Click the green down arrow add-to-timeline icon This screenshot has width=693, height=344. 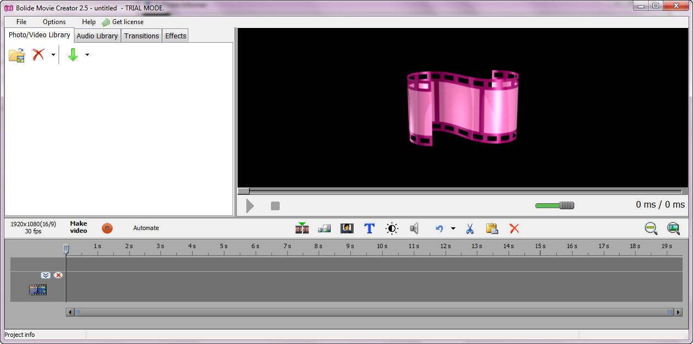pos(73,55)
